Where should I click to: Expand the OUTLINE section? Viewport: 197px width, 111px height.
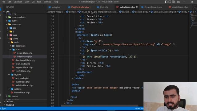pyautogui.click(x=10, y=101)
